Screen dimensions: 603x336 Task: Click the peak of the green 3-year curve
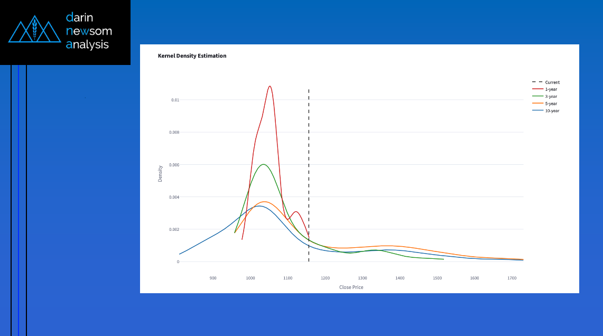click(263, 164)
